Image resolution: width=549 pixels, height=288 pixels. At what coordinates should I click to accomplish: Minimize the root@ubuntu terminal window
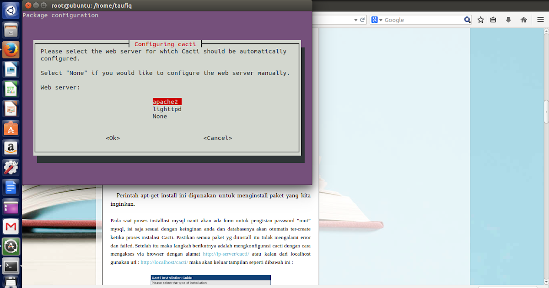click(36, 5)
